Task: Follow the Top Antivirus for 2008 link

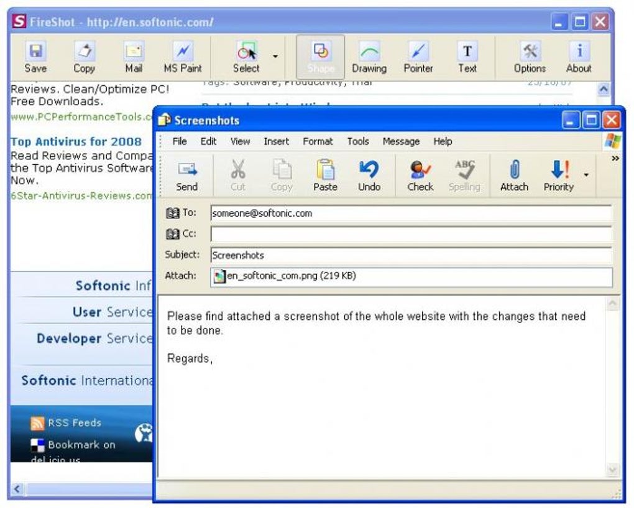Action: click(76, 142)
